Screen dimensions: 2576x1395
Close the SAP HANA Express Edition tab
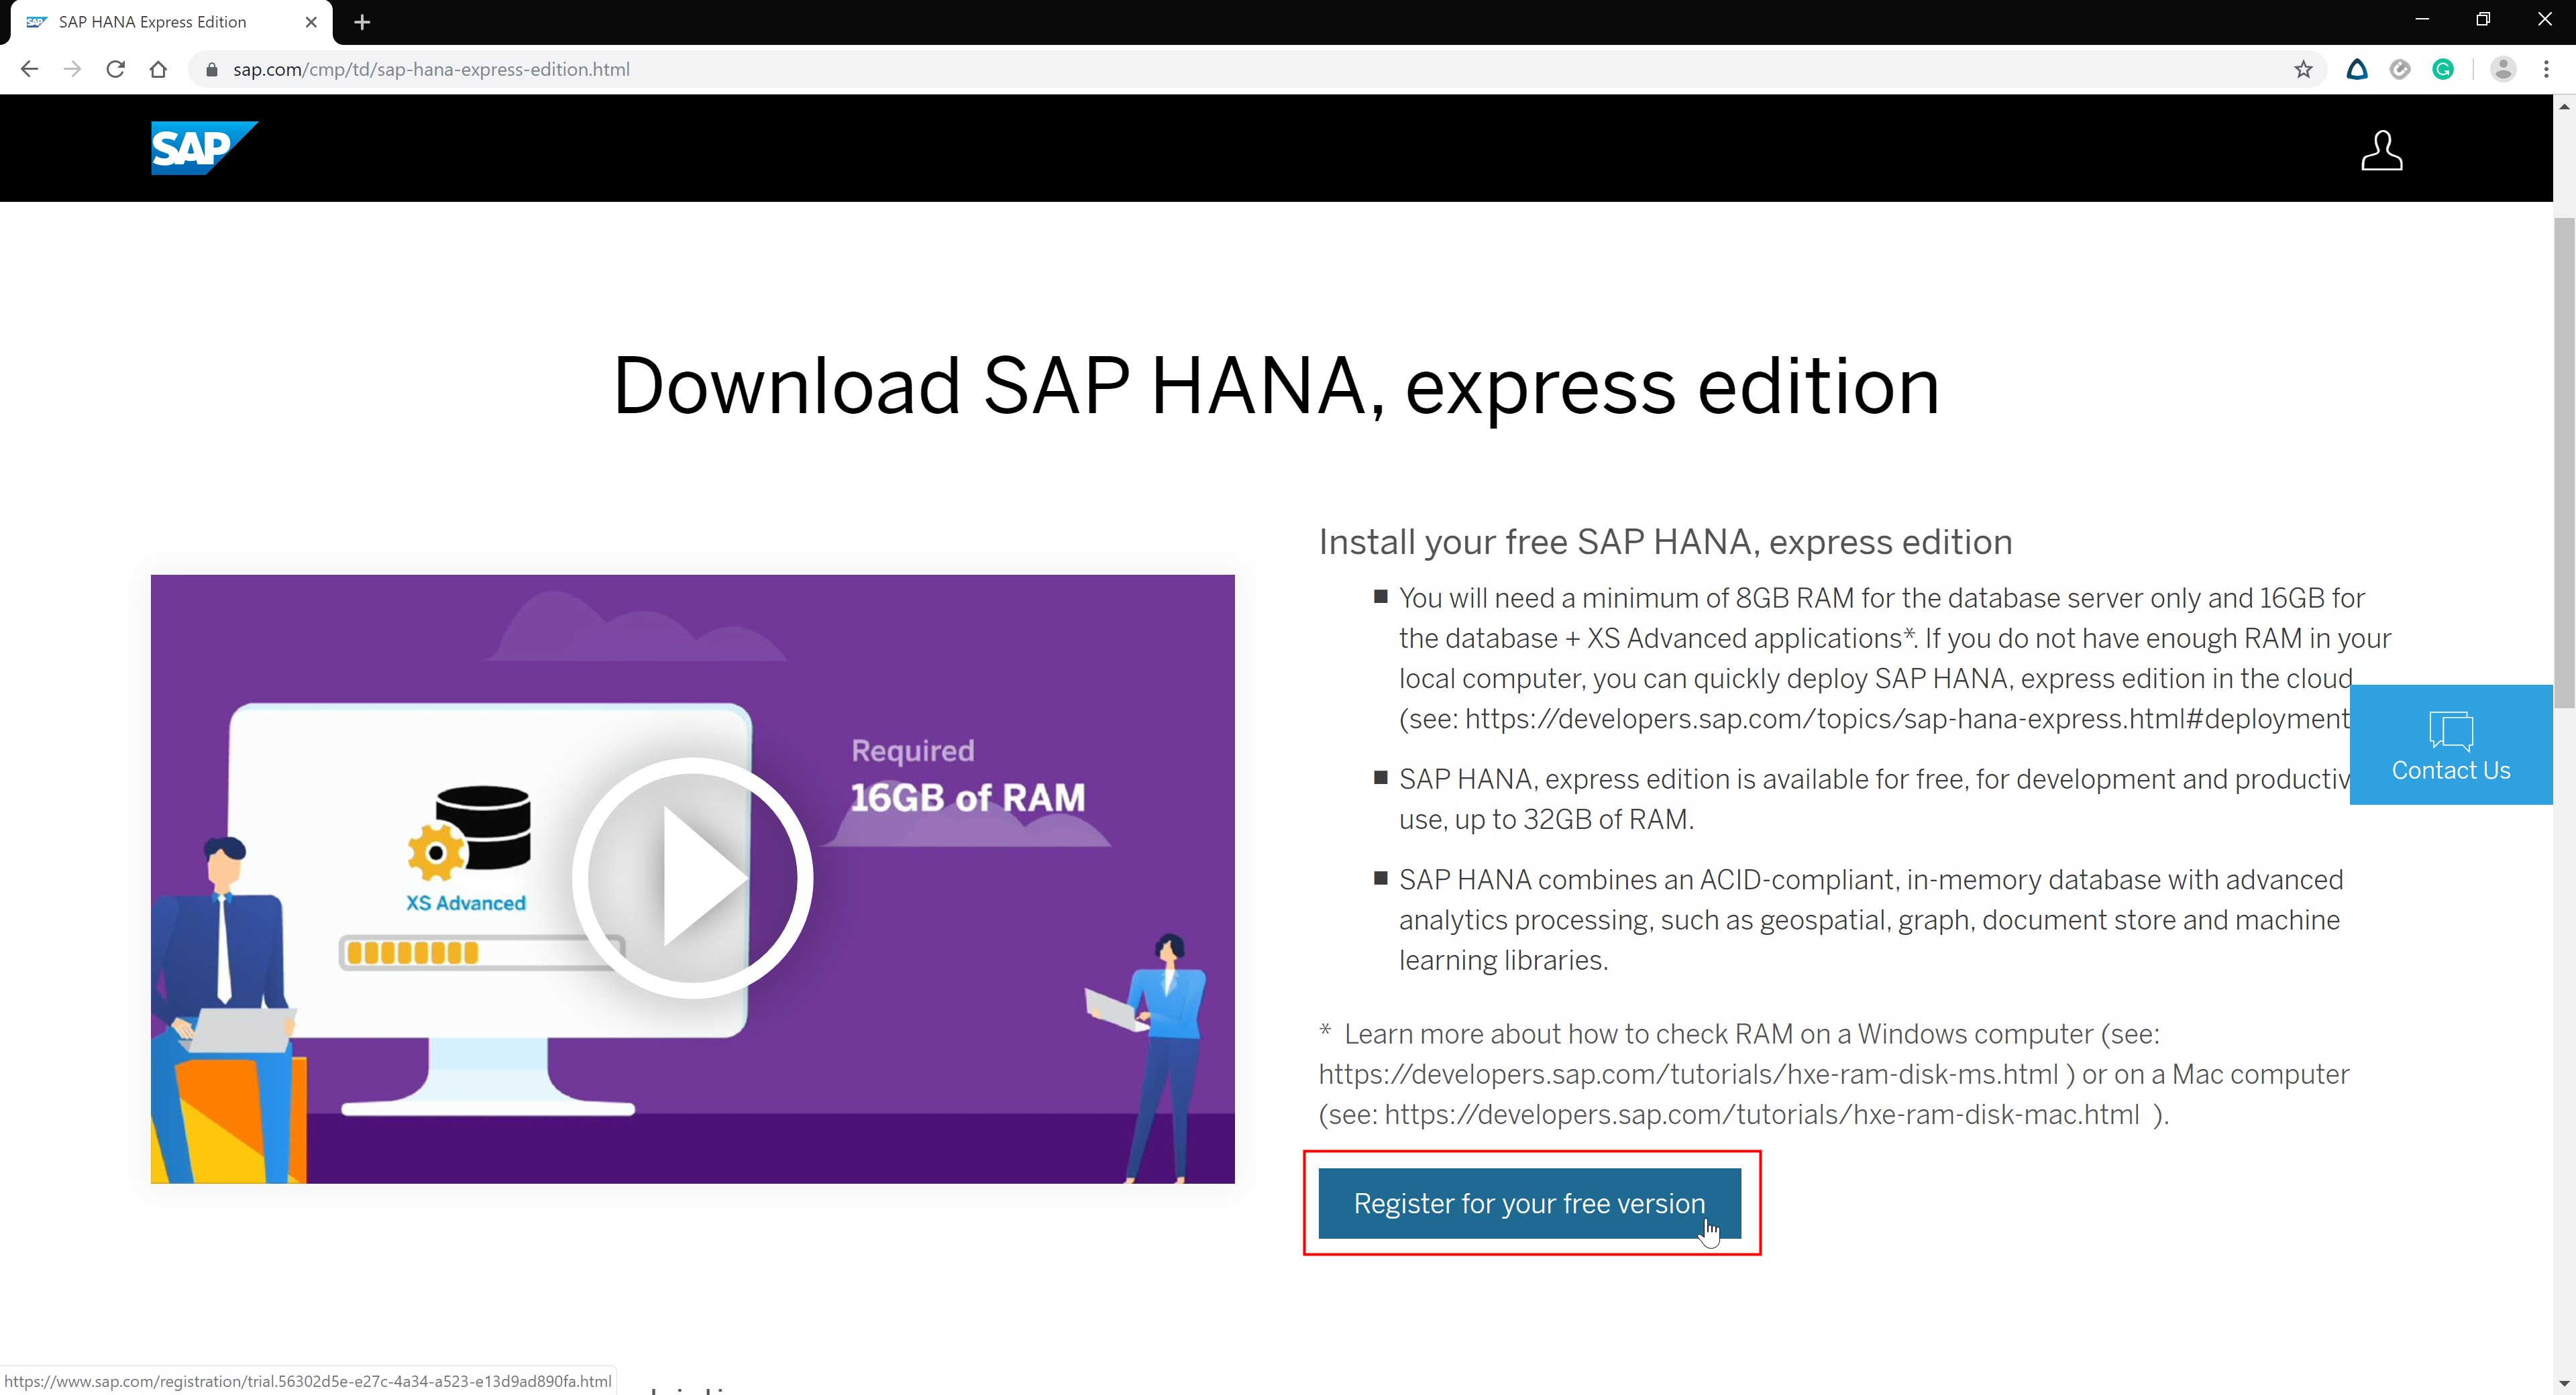click(311, 22)
